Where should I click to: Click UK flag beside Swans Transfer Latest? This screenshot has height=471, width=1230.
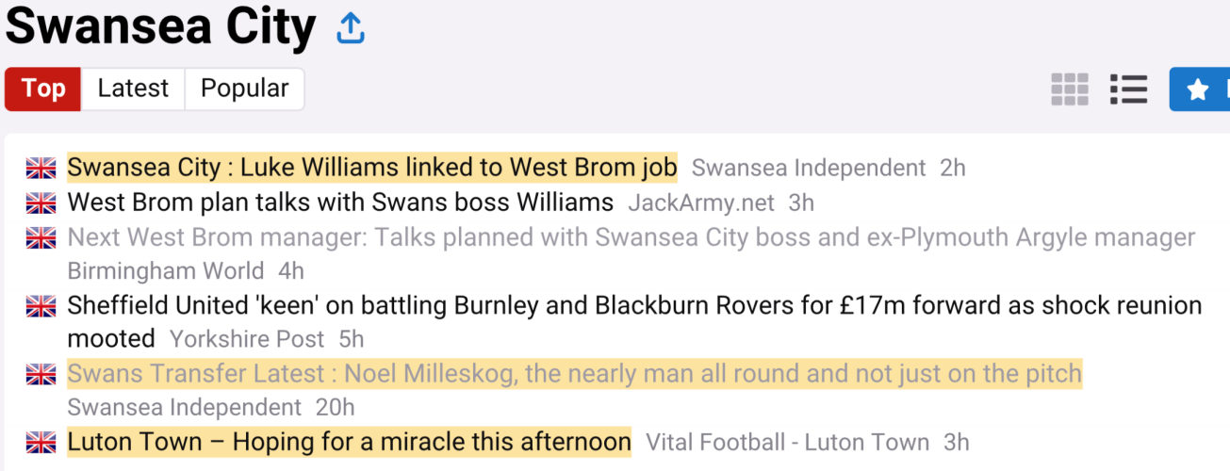click(41, 374)
